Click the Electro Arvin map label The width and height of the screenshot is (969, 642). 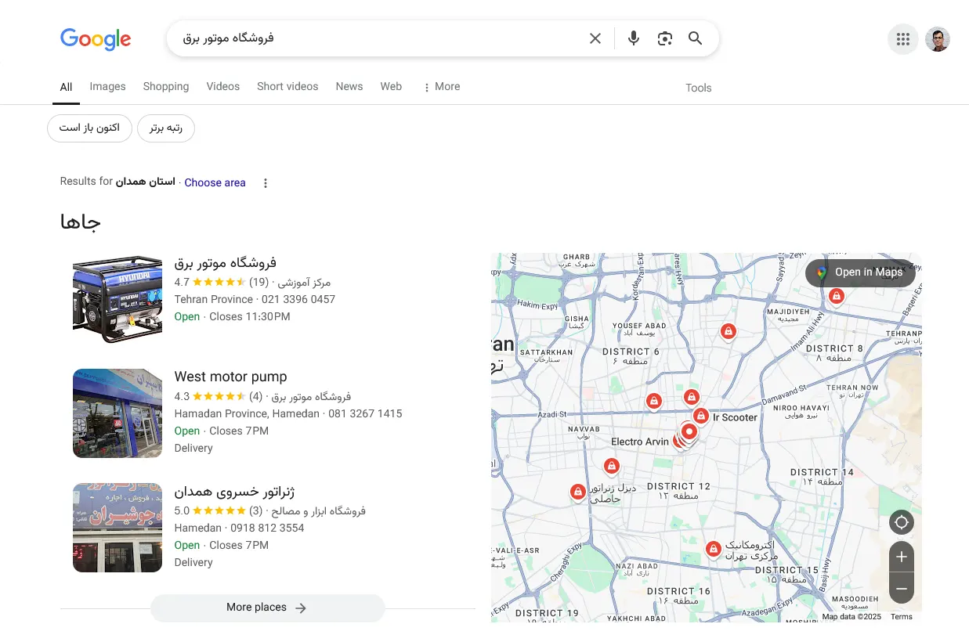pyautogui.click(x=640, y=442)
